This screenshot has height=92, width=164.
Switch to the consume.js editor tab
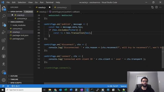61,7
